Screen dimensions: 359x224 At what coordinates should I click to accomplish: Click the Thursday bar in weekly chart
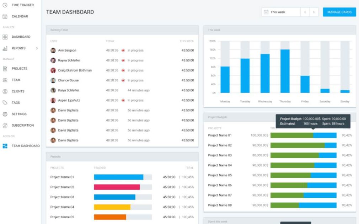click(285, 71)
